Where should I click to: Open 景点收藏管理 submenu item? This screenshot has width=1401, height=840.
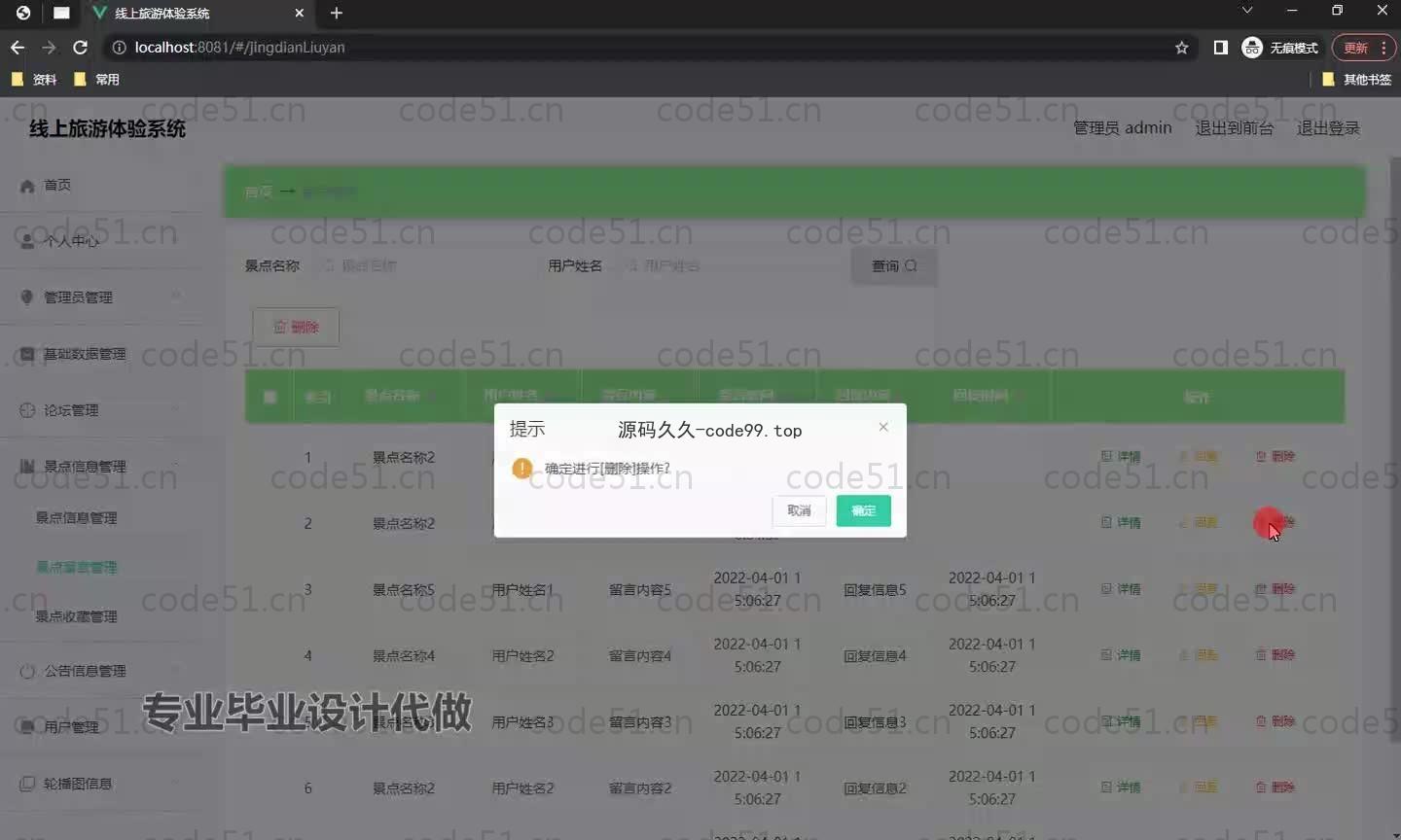[77, 616]
